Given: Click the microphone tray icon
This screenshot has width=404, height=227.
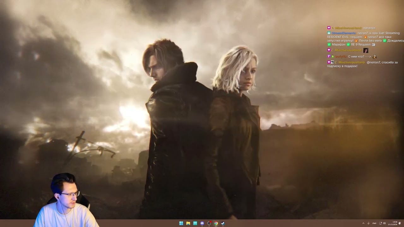Looking at the screenshot, I should coord(368,223).
